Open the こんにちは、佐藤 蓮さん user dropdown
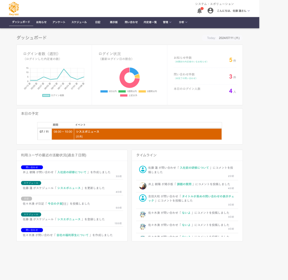The width and height of the screenshot is (288, 280). click(233, 11)
